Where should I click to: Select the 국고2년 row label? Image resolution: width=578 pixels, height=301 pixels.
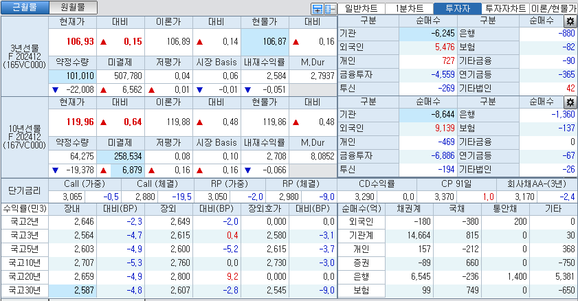pos(24,222)
